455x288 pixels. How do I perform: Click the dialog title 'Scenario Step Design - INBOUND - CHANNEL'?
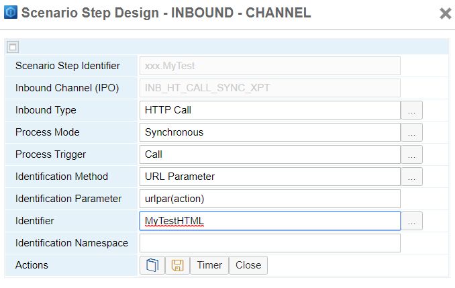(166, 13)
